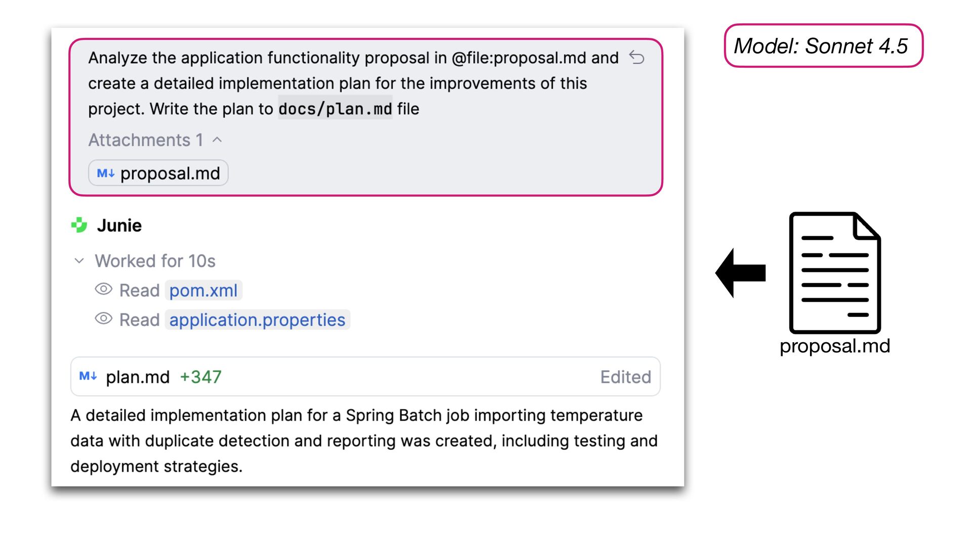Click the Markdown icon next to plan.md
Image resolution: width=972 pixels, height=546 pixels.
coord(88,377)
